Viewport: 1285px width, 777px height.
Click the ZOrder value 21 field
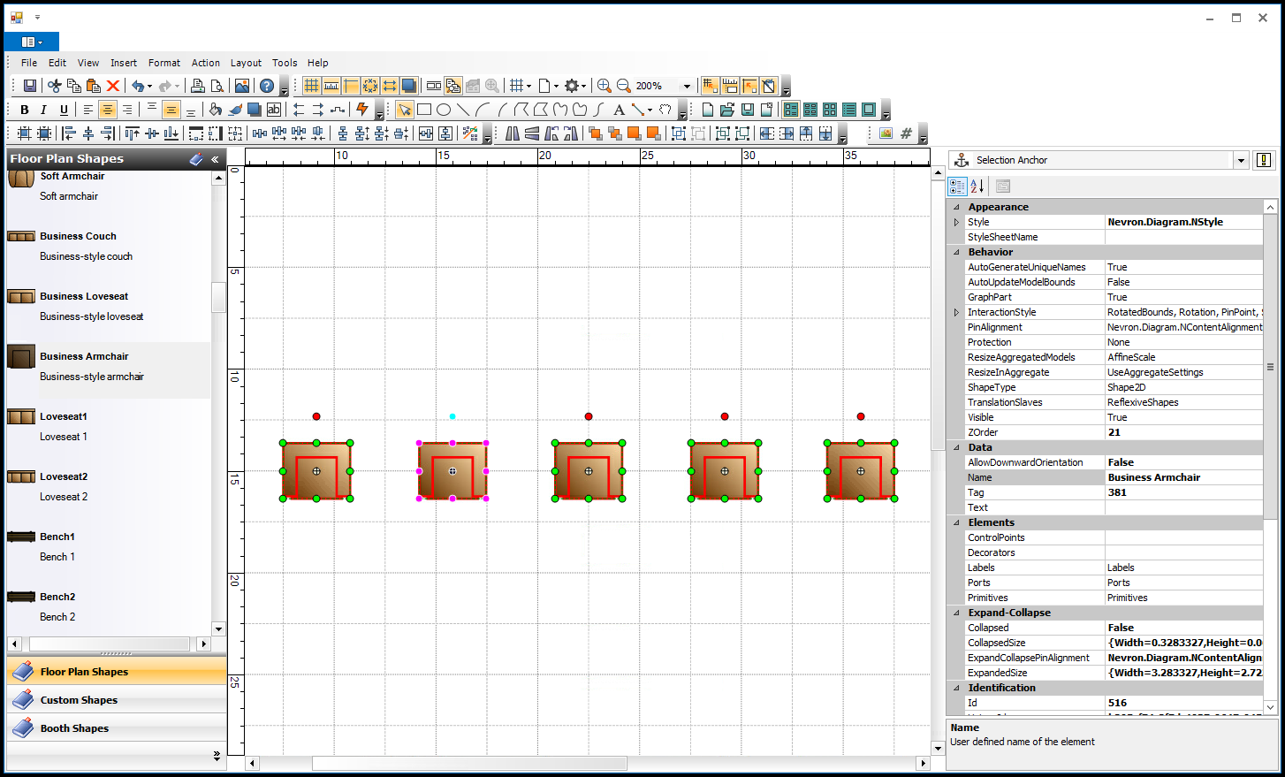[x=1183, y=432]
